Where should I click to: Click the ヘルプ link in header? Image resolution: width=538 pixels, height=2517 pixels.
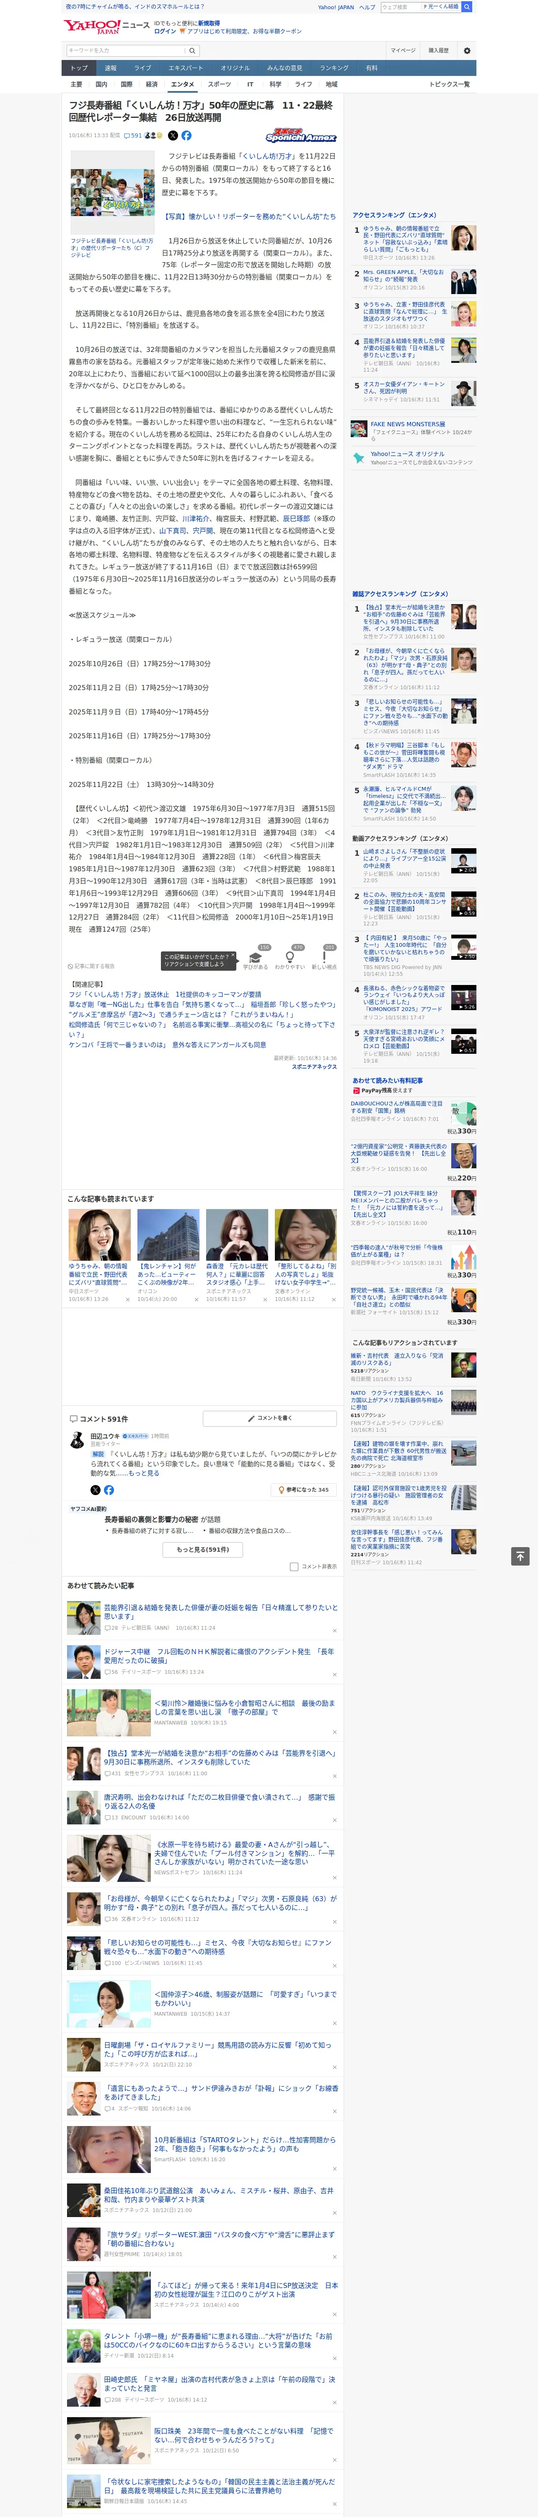point(366,7)
